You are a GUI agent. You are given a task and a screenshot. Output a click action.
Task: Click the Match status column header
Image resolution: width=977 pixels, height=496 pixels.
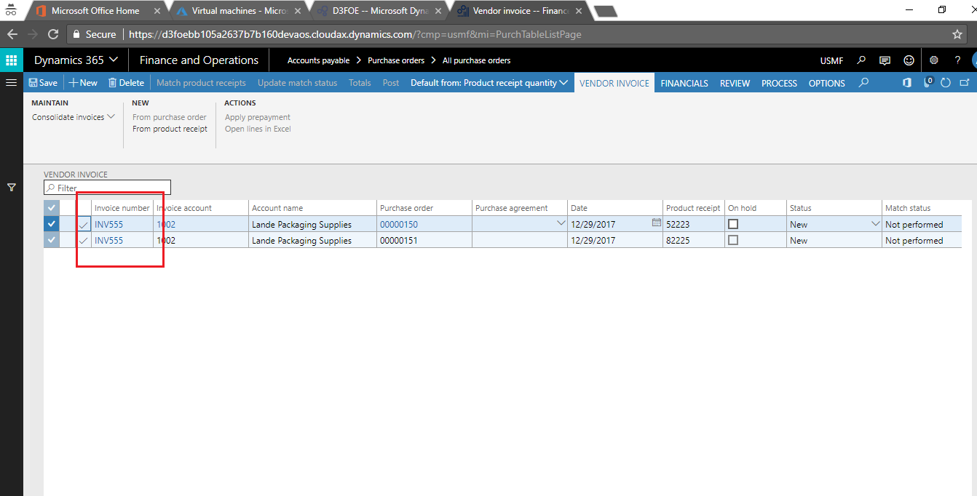(x=908, y=208)
